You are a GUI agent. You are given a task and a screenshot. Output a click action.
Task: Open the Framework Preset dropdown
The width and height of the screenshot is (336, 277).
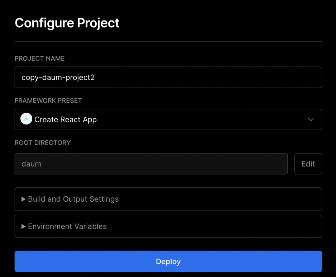(x=168, y=119)
